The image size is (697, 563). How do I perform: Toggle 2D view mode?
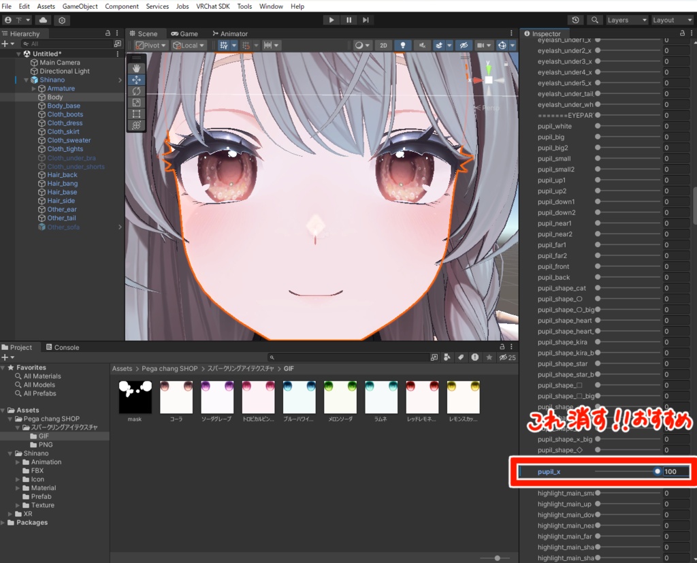(383, 46)
